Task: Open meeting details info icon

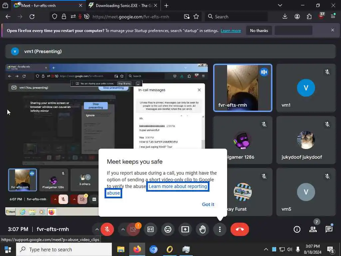Action: [297, 229]
